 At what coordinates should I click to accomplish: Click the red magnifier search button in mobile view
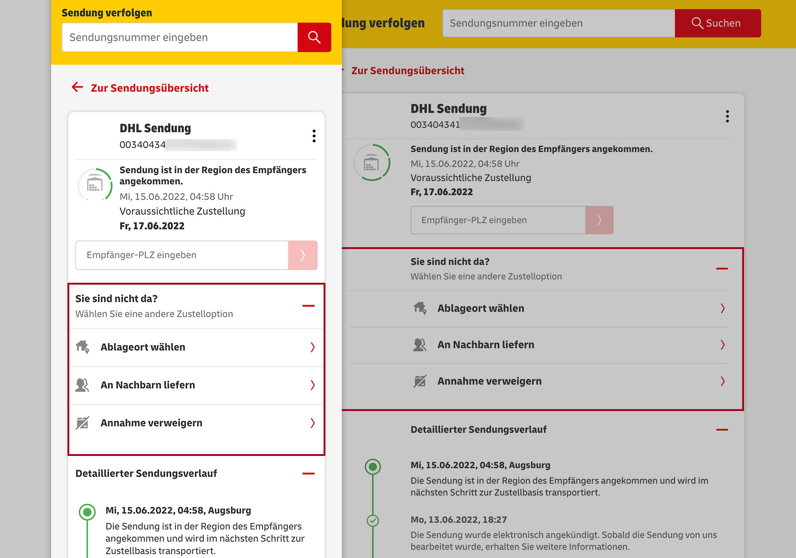tap(314, 37)
